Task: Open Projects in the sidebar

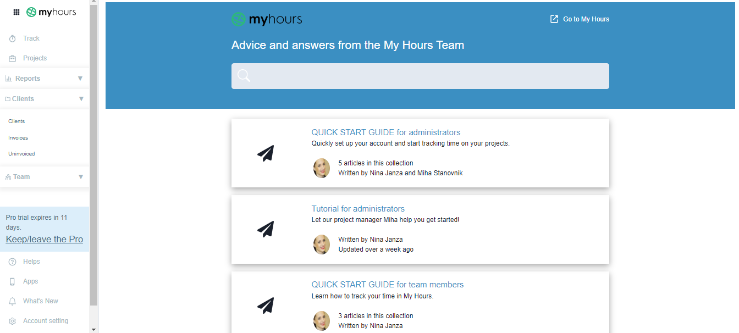Action: [x=35, y=58]
